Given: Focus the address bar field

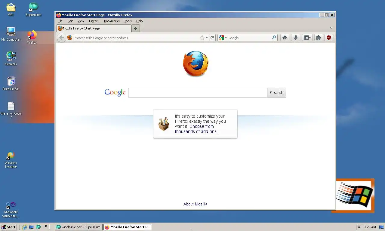Looking at the screenshot, I should [x=136, y=38].
